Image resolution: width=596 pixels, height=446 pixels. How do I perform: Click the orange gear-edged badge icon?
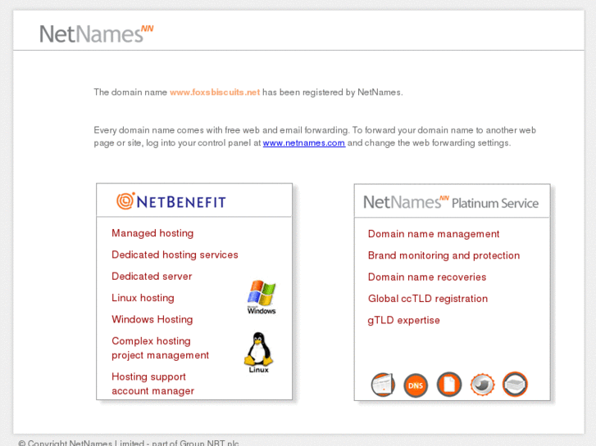tap(482, 385)
